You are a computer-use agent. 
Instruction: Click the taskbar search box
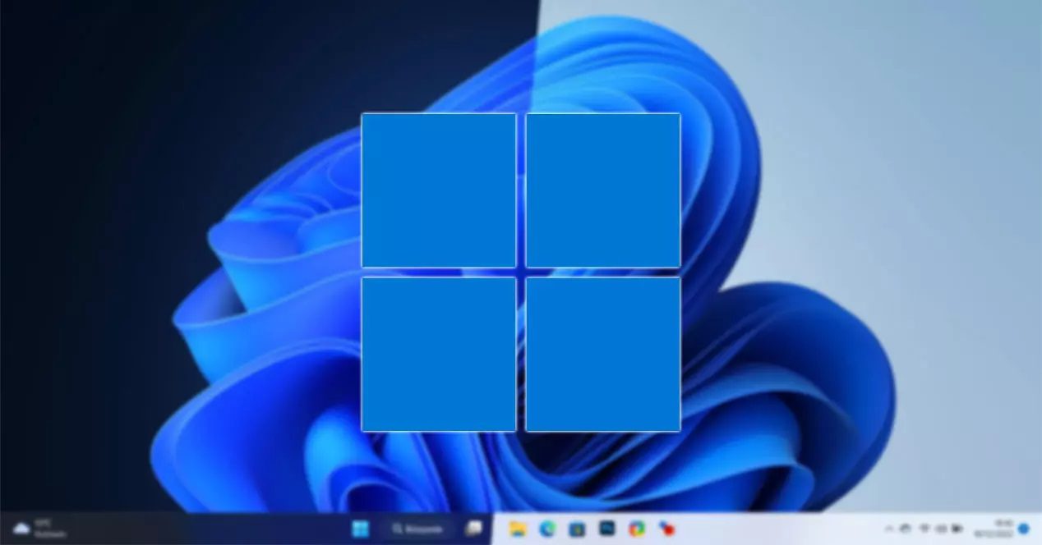(x=417, y=529)
